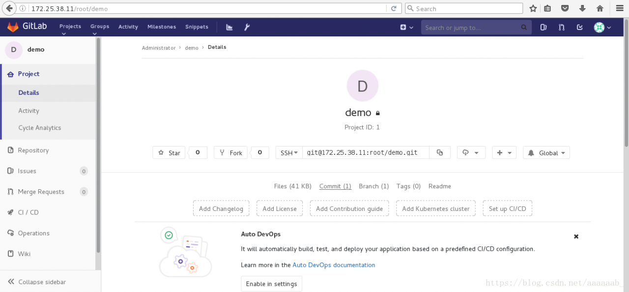The image size is (629, 292).
Task: Open the Auto DevOps documentation link
Action: pyautogui.click(x=334, y=265)
